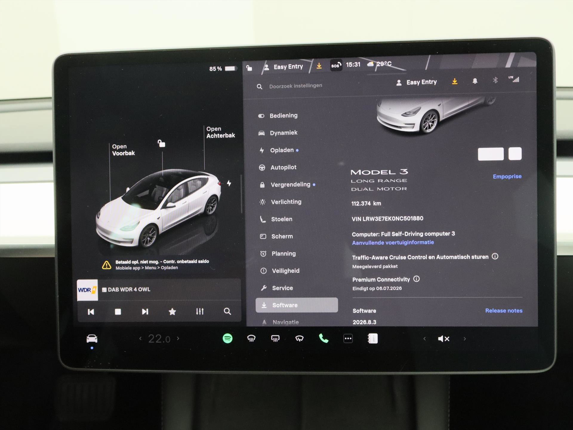The image size is (573, 430).
Task: Open the Release notes link
Action: coord(504,311)
